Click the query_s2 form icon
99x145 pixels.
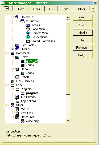(22, 61)
